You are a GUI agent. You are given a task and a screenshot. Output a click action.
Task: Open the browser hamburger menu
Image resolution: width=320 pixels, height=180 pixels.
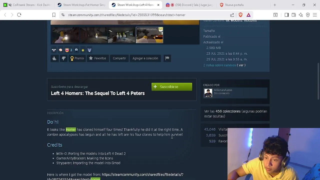click(315, 15)
